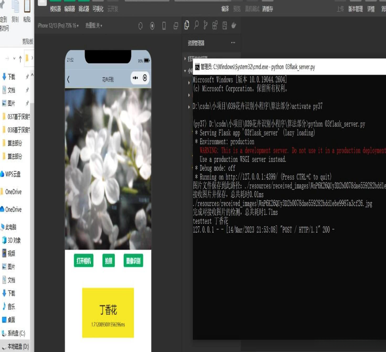Tap the back arrow in the mini program header
The image size is (386, 352).
point(68,79)
